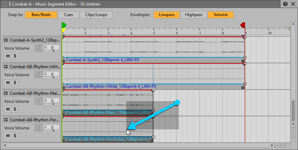Expand the Combat-AB-Rhythm-Main track icon
The image size is (298, 150).
coord(6,93)
